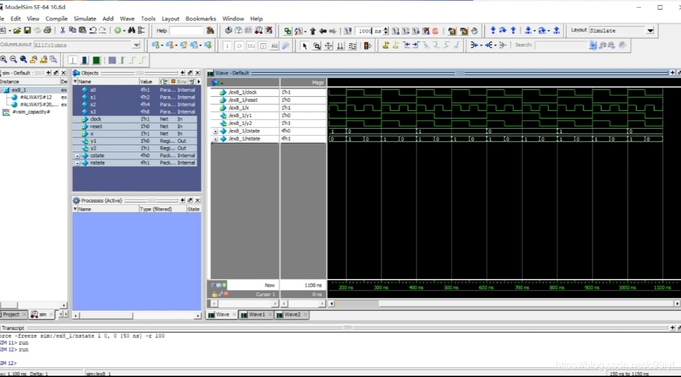This screenshot has width=681, height=377.
Task: Click the Find Next Transition icon
Action: point(416,45)
